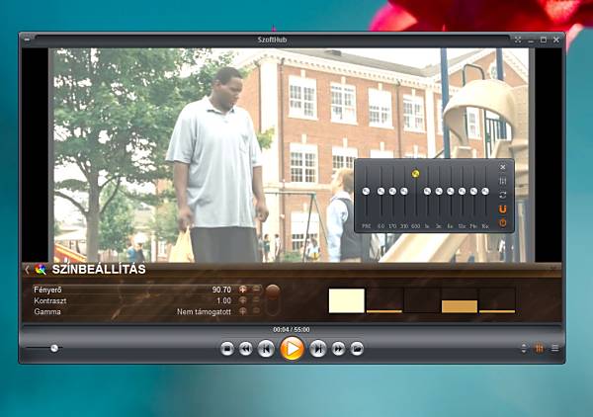This screenshot has width=593, height=417.
Task: Click the small icon at title bar left
Action: 27,39
